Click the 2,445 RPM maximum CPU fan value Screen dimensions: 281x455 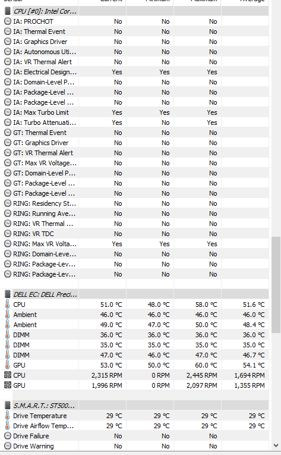pyautogui.click(x=202, y=375)
